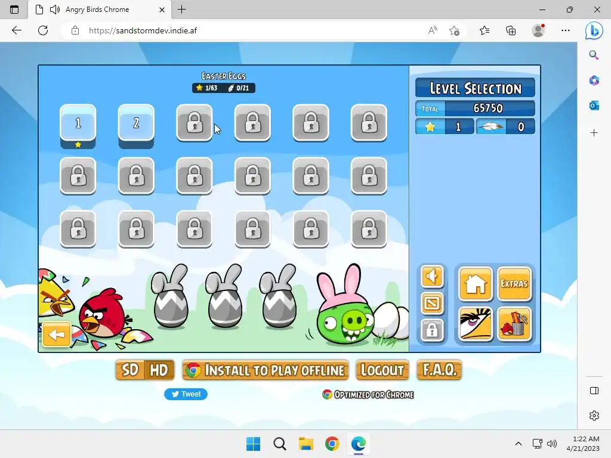611x458 pixels.
Task: Open Bing chat sidebar button
Action: [x=594, y=31]
